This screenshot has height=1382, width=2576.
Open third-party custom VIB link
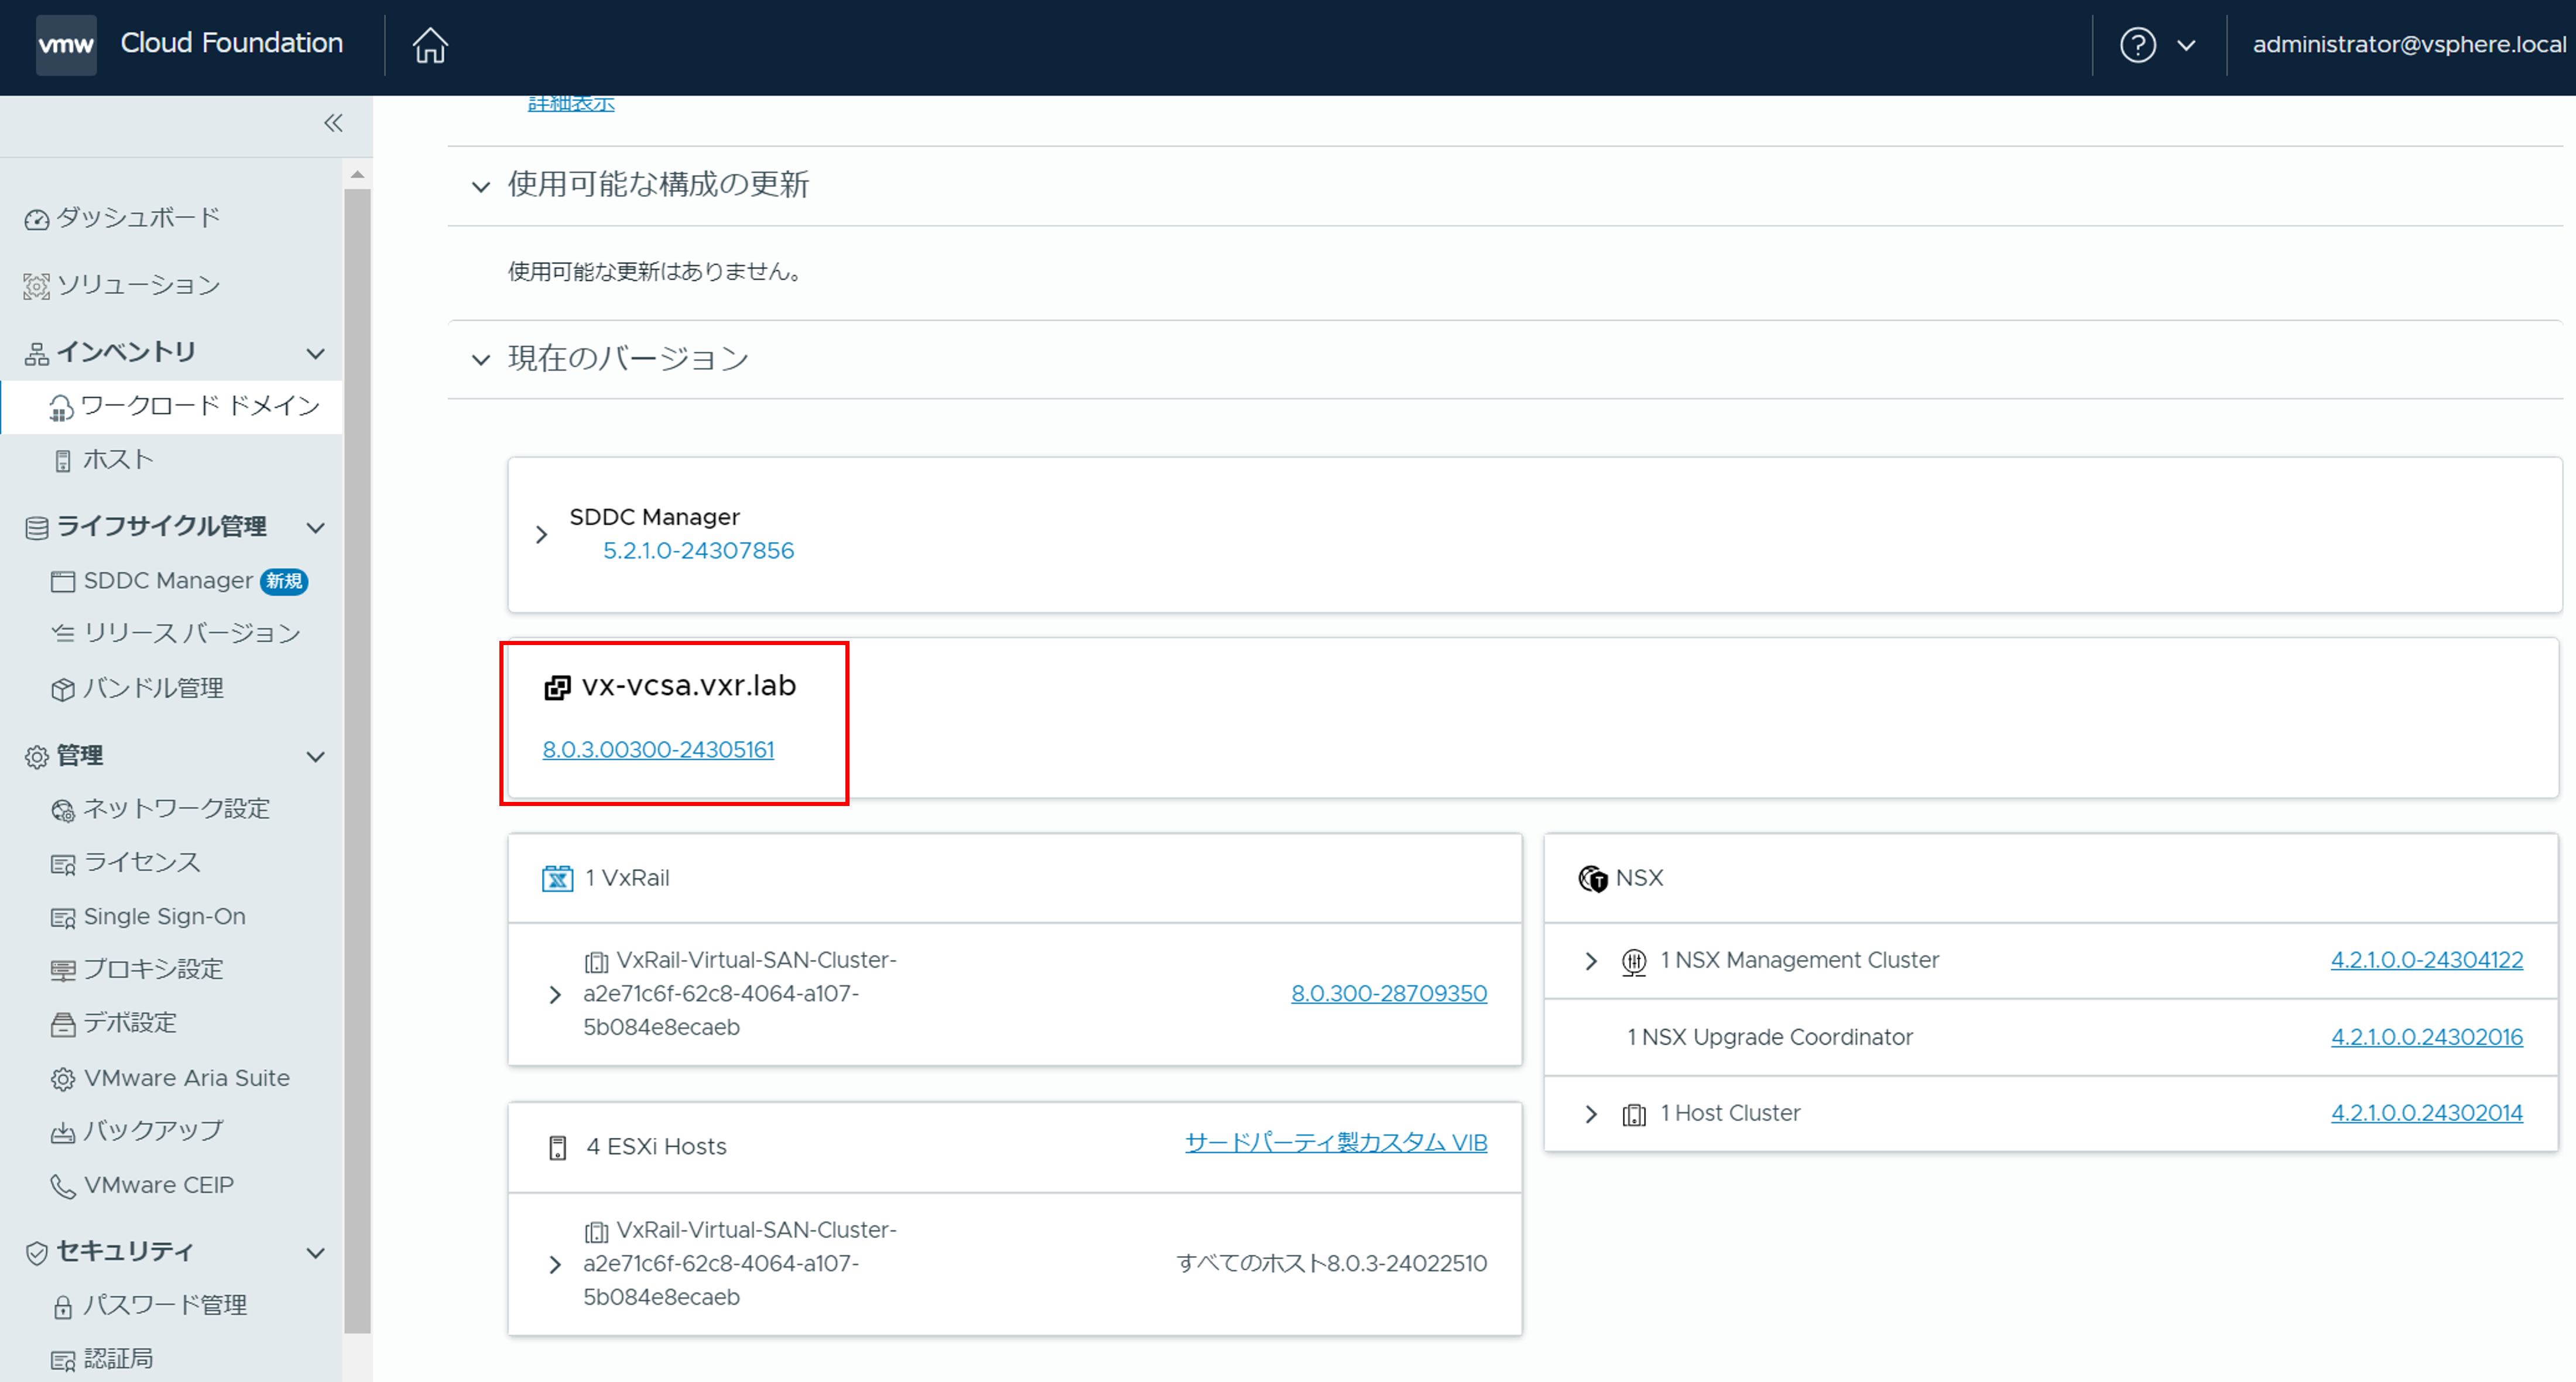click(1336, 1143)
